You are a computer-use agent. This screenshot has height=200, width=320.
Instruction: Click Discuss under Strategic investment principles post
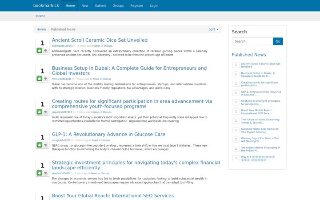pyautogui.click(x=105, y=173)
